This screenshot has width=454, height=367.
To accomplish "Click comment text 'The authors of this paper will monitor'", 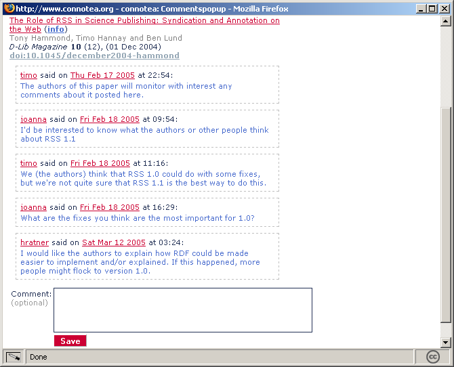I will tap(126, 90).
